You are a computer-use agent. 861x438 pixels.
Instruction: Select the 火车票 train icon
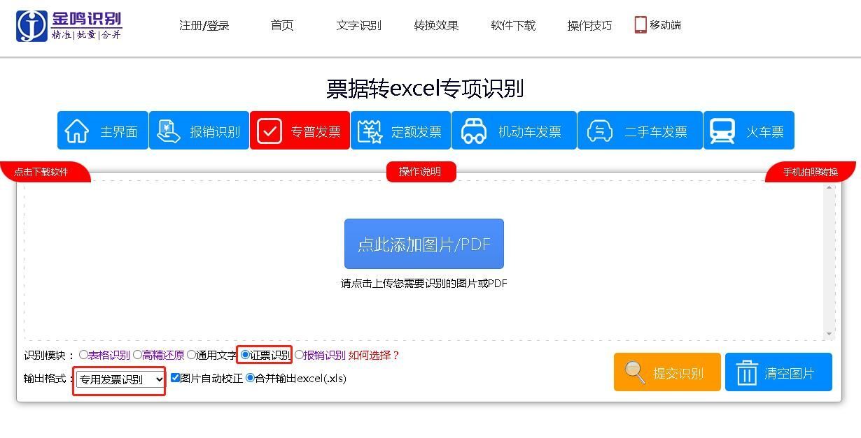click(722, 131)
